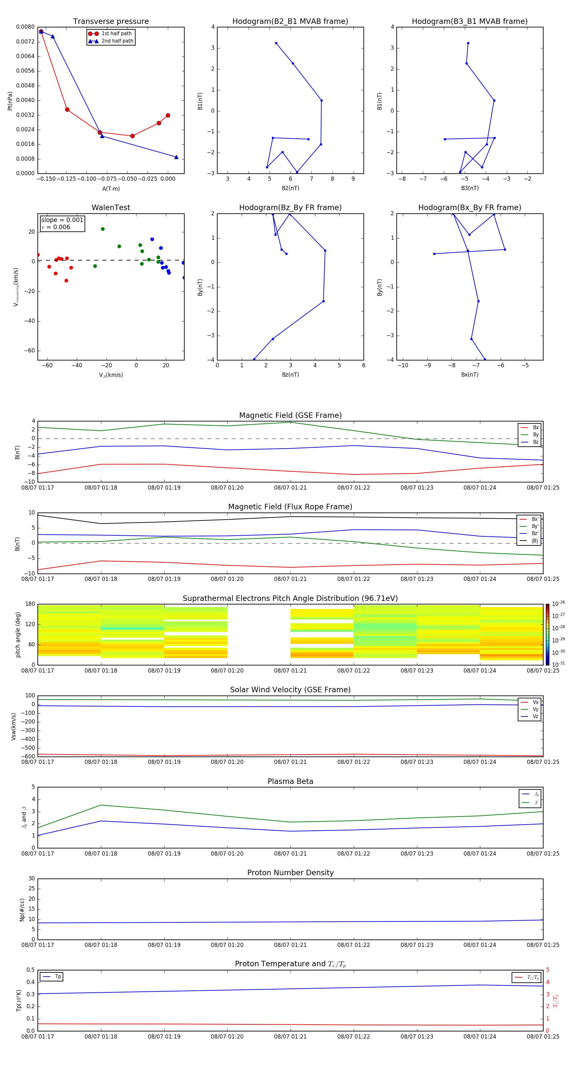Click the 'Transverse pressure' plot title

pyautogui.click(x=111, y=22)
